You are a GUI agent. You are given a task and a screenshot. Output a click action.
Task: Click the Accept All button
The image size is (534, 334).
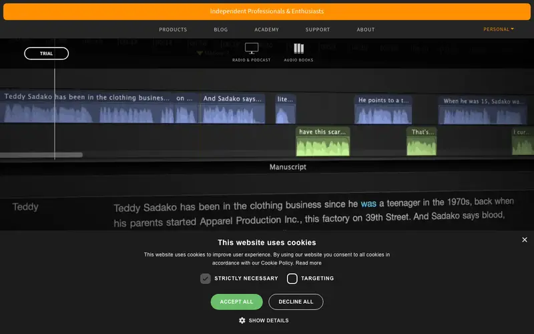click(x=236, y=302)
